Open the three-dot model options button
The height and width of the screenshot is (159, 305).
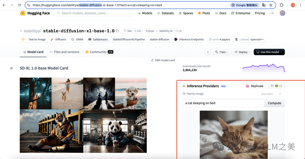[208, 52]
